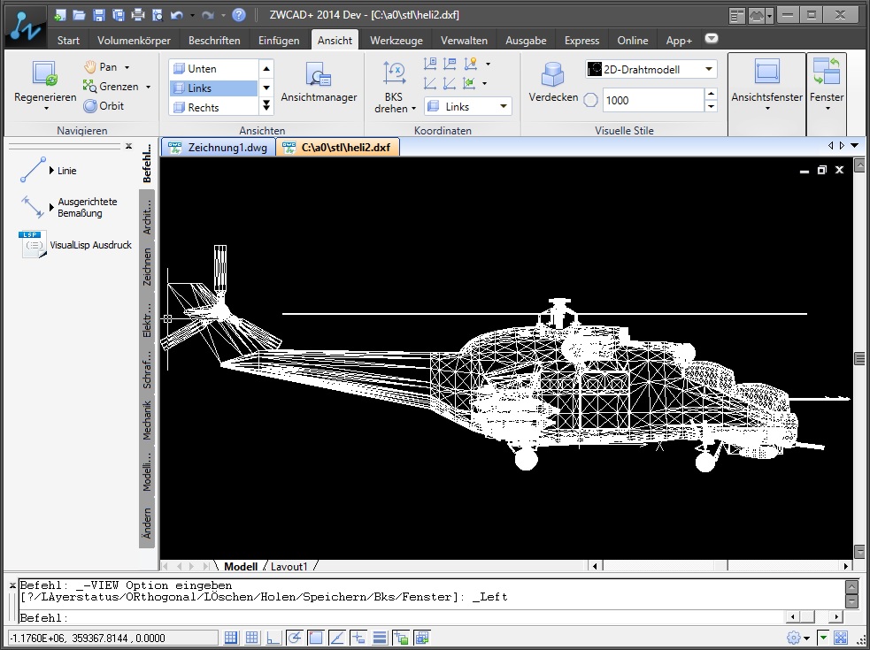Increase the 1000 value with up stepper
The width and height of the screenshot is (870, 650).
pyautogui.click(x=711, y=95)
